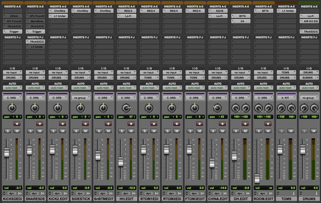Mute the HH.EDIT track
The height and width of the screenshot is (203, 321).
coord(131,131)
